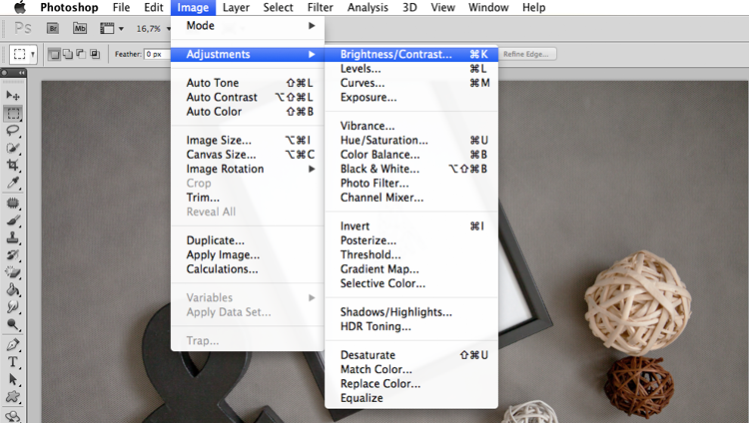Select the Lasso tool
The height and width of the screenshot is (423, 749).
point(13,131)
